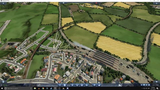Open Google Chrome from the taskbar
Image resolution: width=160 pixels, height=90 pixels.
point(43,88)
